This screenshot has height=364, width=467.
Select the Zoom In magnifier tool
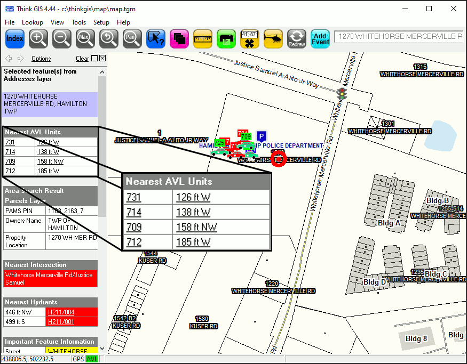(x=38, y=38)
